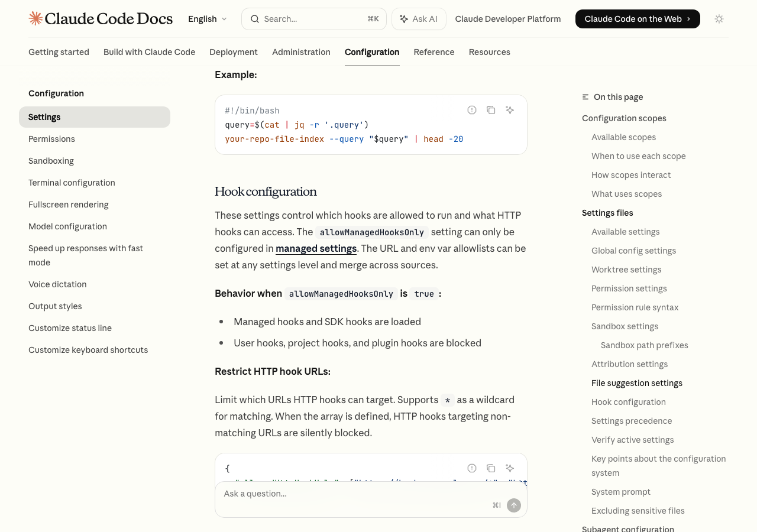Open Claude Code on the Web
This screenshot has height=532, width=757.
coord(637,19)
